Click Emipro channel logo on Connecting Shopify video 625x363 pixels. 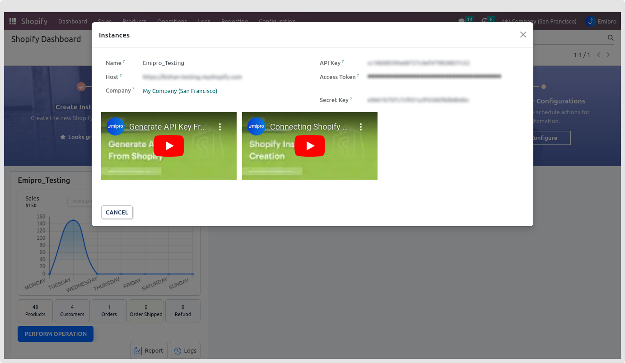257,126
